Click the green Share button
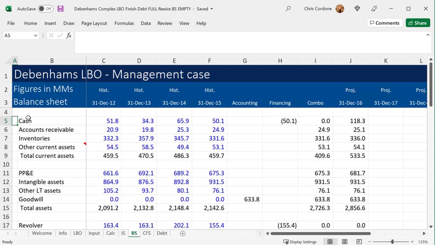This screenshot has height=245, width=435. (418, 23)
